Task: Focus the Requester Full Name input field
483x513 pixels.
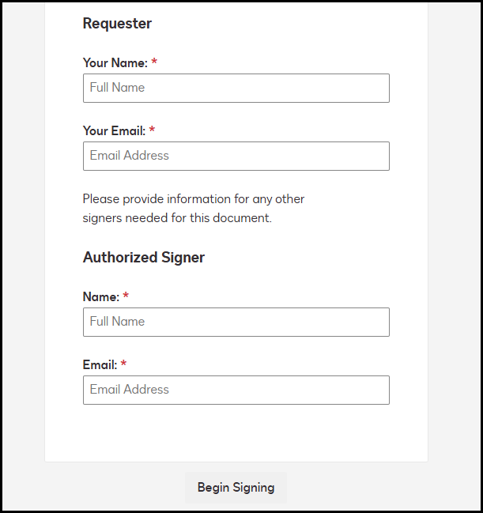Action: 236,88
